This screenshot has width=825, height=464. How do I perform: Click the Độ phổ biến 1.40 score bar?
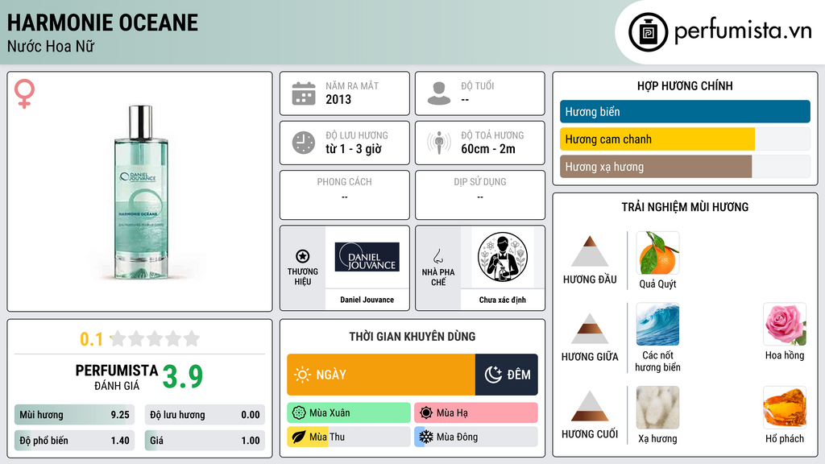75,441
